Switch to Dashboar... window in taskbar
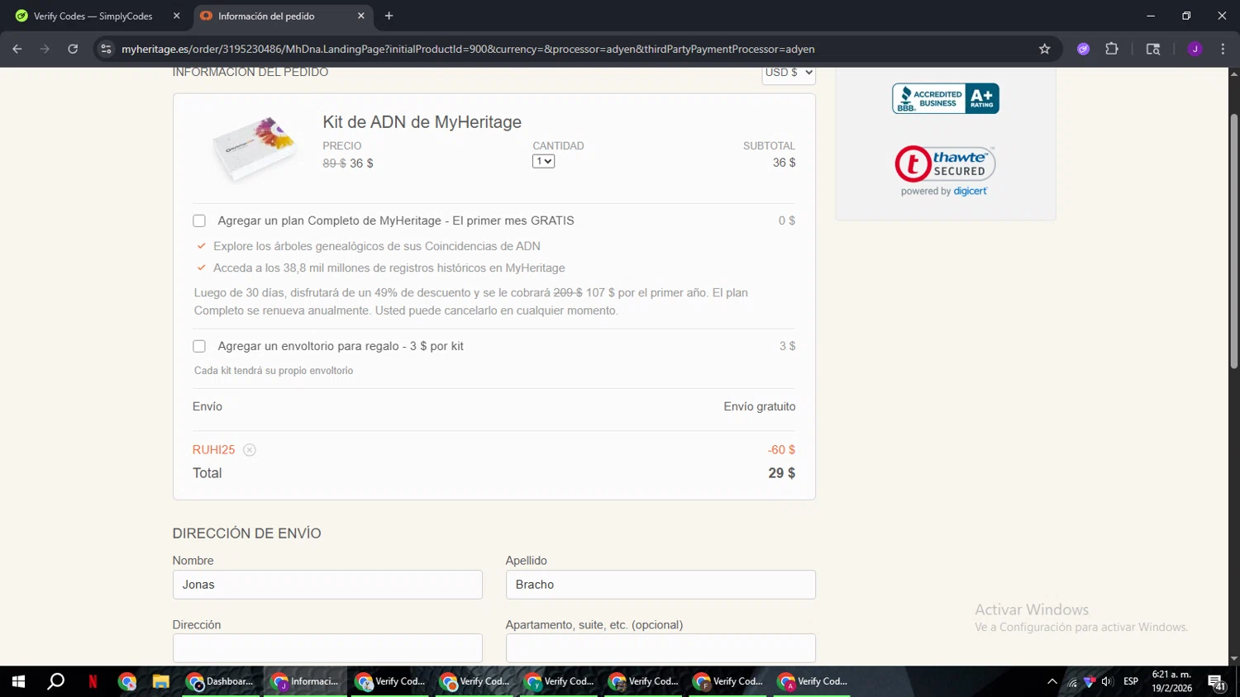 221,681
